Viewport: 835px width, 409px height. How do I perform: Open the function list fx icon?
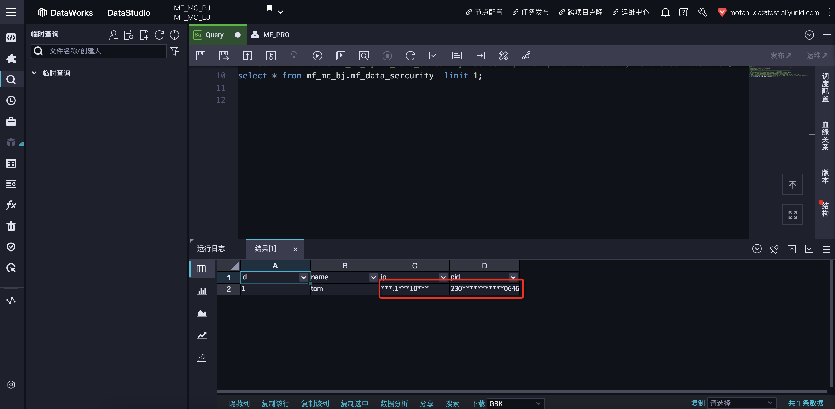coord(11,205)
